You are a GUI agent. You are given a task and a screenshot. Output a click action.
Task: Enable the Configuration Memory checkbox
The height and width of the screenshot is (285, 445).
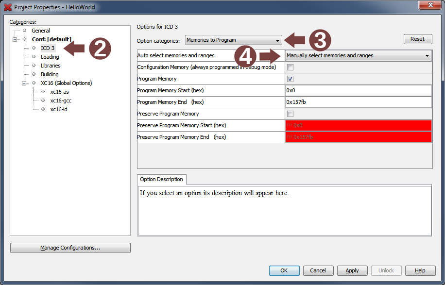pyautogui.click(x=290, y=67)
